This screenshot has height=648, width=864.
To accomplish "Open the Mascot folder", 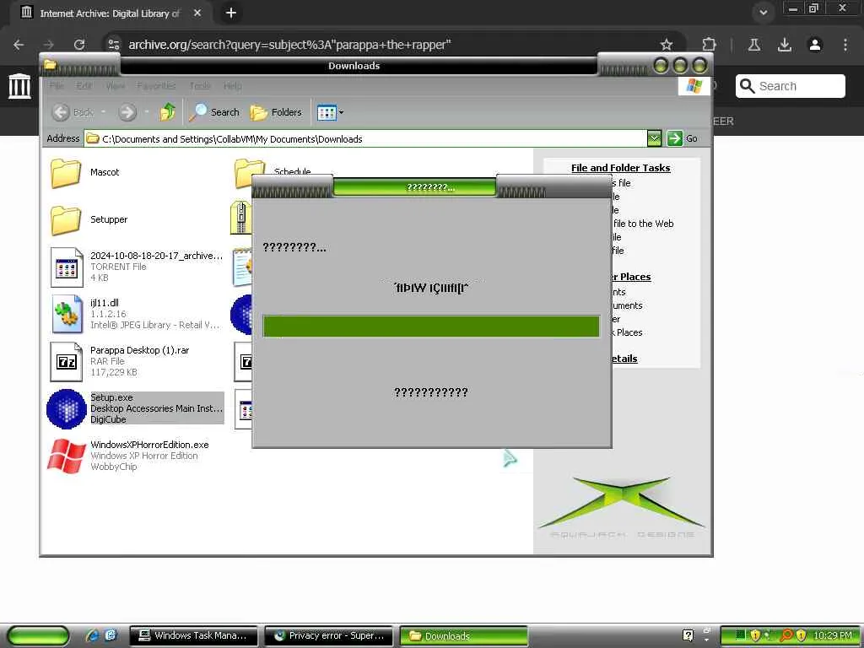I will 66,173.
